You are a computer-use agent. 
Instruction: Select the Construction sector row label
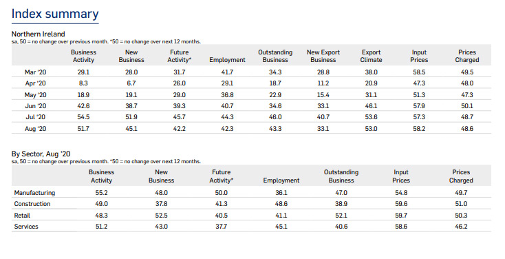(x=32, y=204)
